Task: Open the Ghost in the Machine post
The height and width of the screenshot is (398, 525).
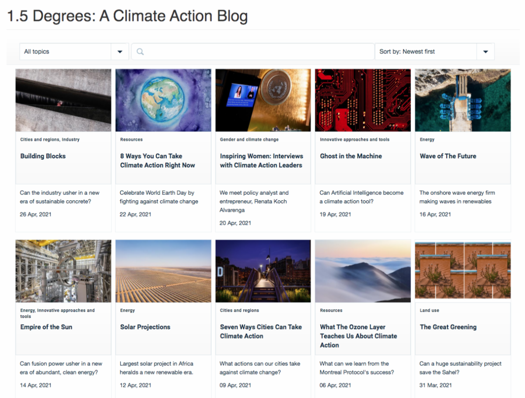Action: (350, 156)
